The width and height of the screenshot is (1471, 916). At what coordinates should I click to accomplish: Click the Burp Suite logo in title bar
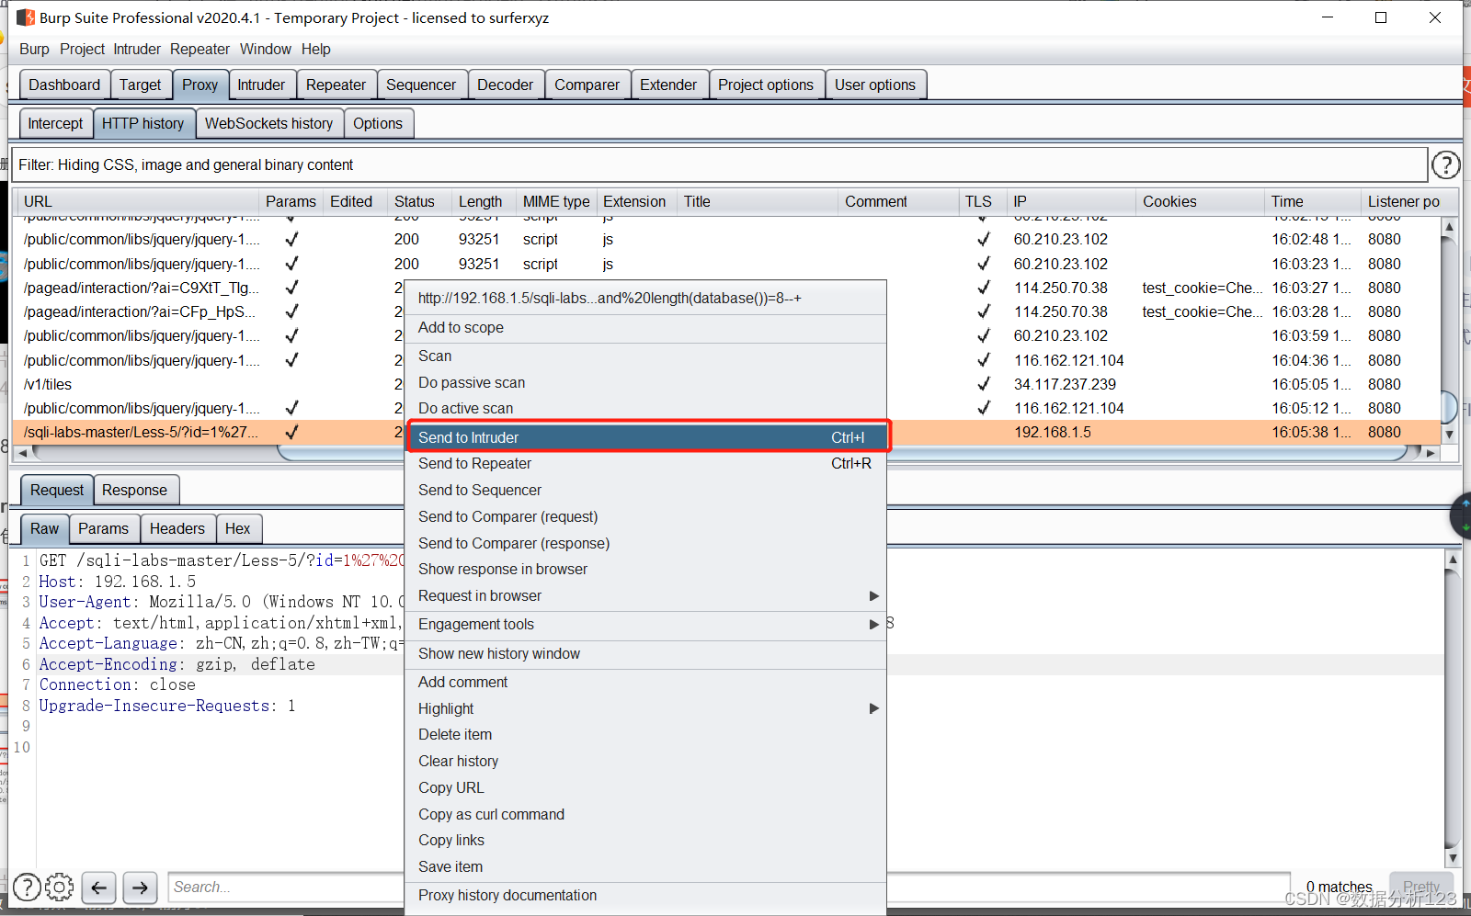point(26,17)
